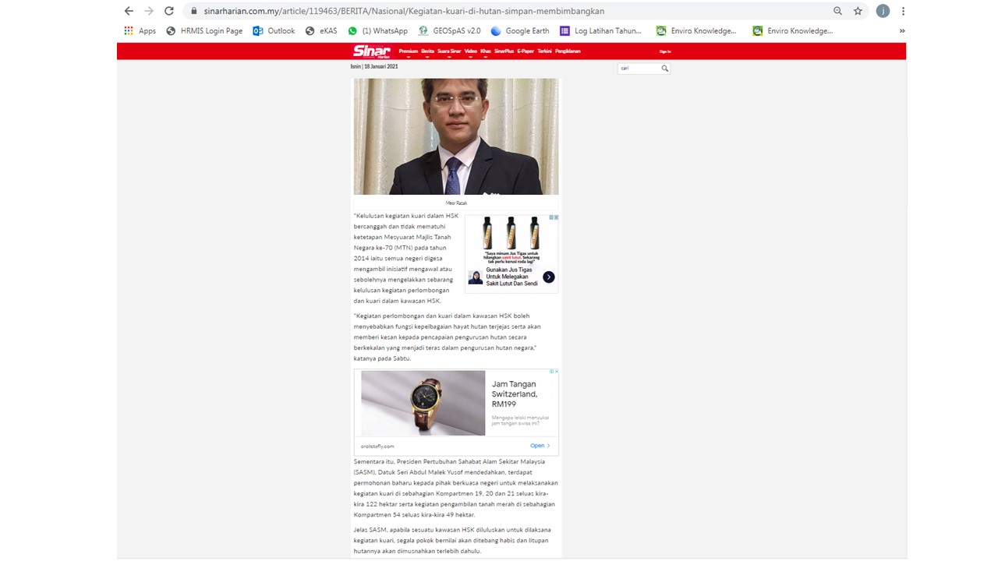The width and height of the screenshot is (998, 561).
Task: Go back to the previous page
Action: click(129, 11)
